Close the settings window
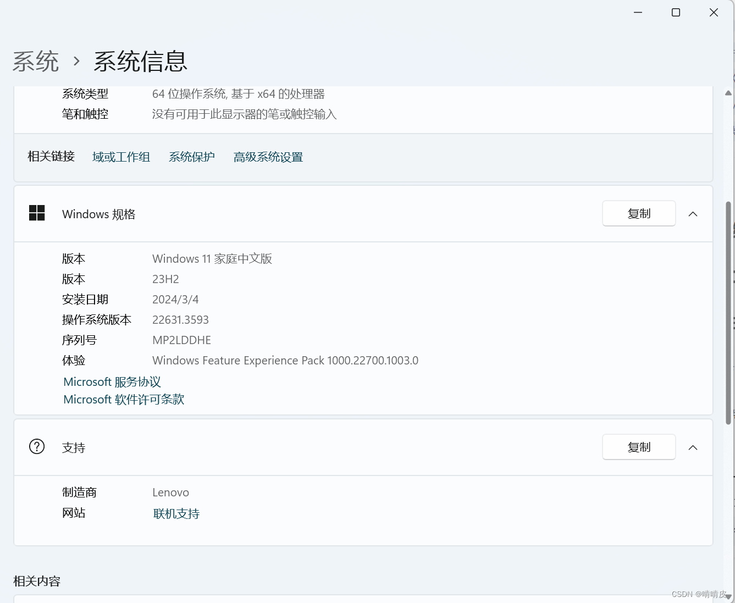 pos(714,12)
